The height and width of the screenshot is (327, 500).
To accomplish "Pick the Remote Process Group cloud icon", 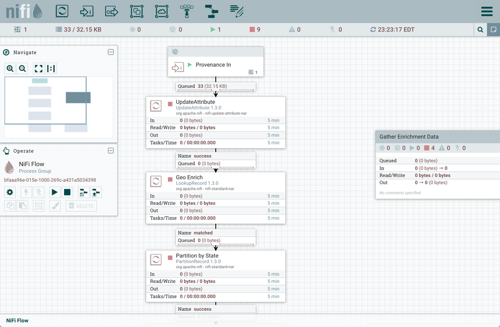I will coord(161,11).
